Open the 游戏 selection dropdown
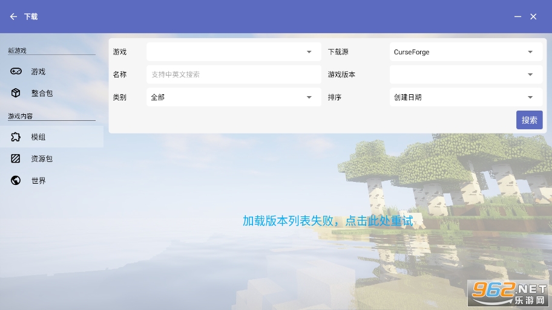This screenshot has width=552, height=310. tap(234, 52)
